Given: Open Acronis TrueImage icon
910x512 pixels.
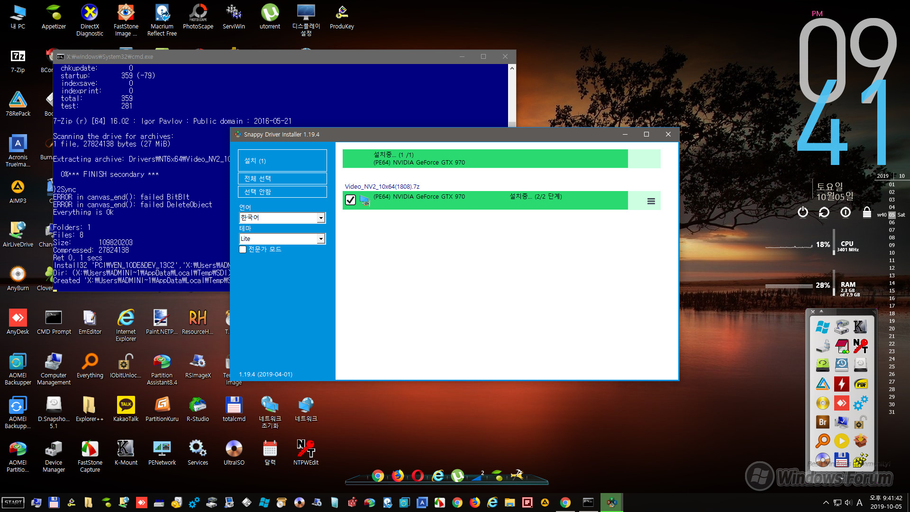Looking at the screenshot, I should [18, 151].
